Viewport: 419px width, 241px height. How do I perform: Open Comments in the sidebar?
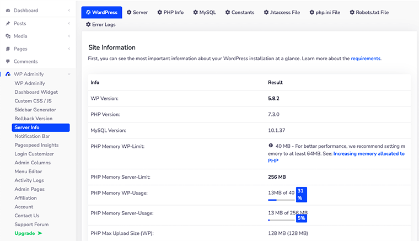pyautogui.click(x=26, y=61)
